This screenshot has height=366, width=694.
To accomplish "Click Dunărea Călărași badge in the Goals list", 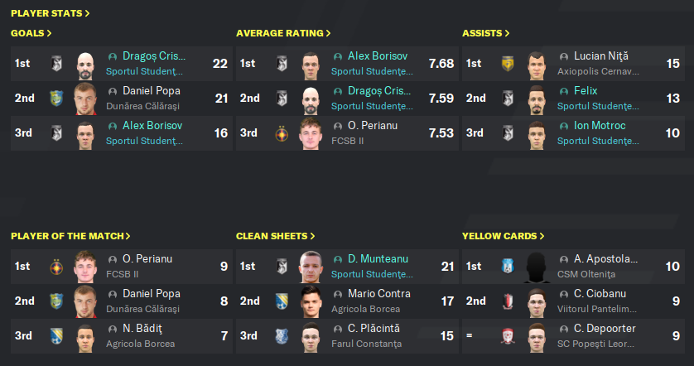I will pyautogui.click(x=56, y=99).
